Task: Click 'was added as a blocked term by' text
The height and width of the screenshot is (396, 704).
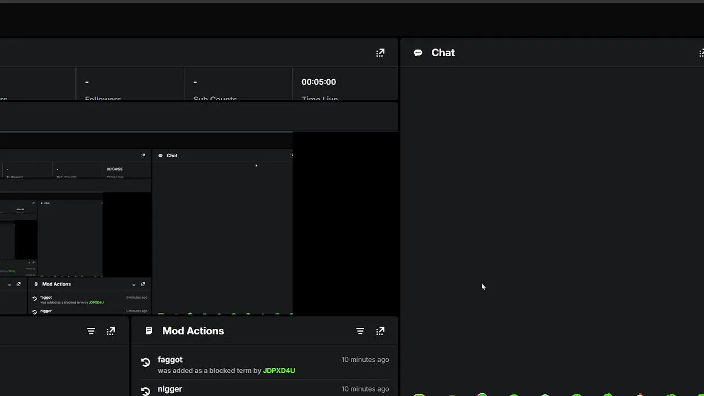Action: (210, 371)
